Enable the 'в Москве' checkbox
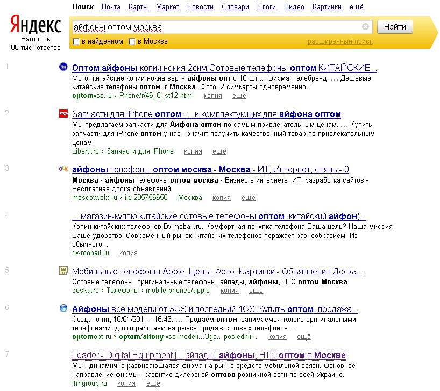The width and height of the screenshot is (440, 391). pyautogui.click(x=132, y=41)
